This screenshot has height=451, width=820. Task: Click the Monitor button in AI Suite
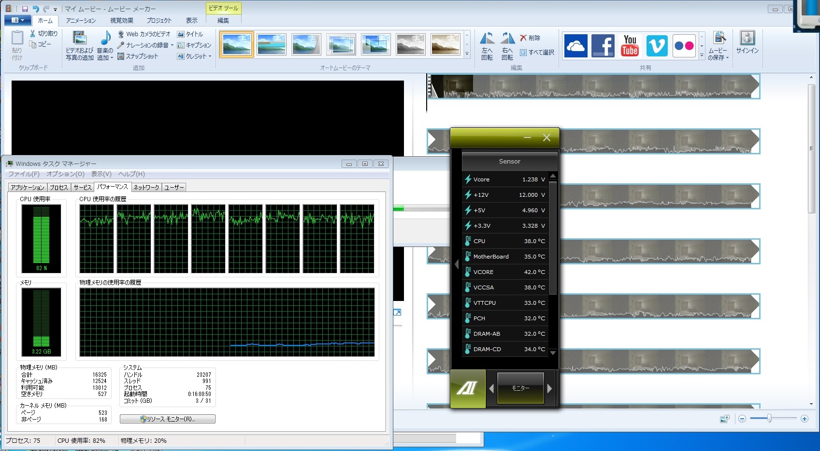(520, 388)
